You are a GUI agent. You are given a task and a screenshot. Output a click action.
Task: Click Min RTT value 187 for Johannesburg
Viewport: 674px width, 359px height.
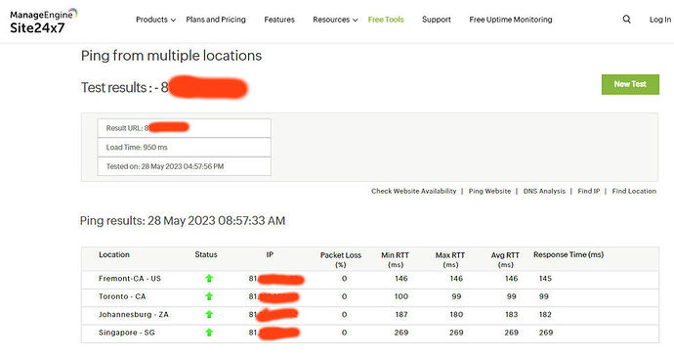tap(401, 315)
